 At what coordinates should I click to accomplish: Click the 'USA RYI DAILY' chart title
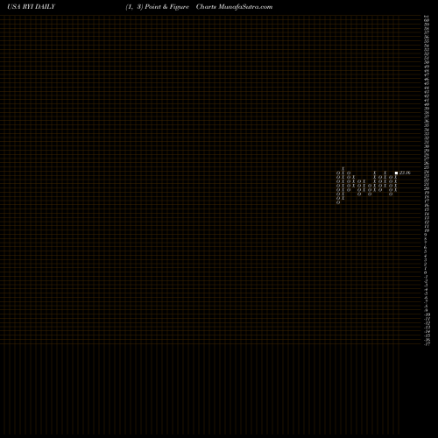(x=31, y=7)
